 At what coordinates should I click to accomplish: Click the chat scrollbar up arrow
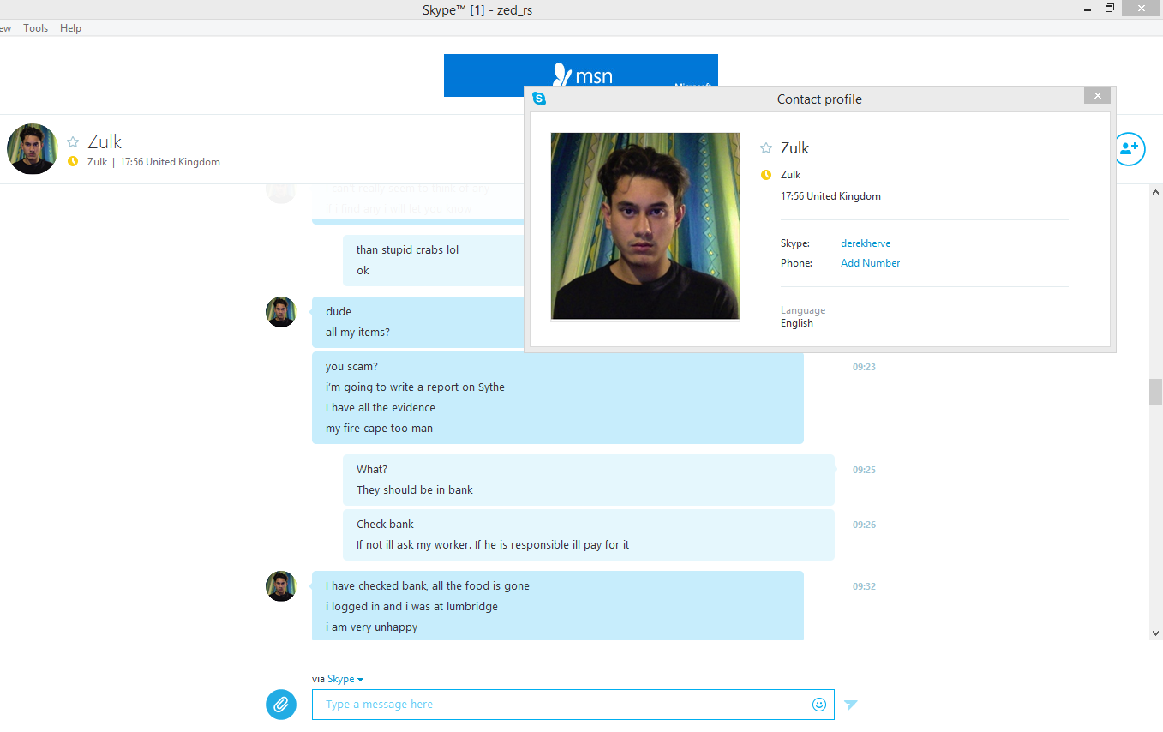click(1156, 191)
